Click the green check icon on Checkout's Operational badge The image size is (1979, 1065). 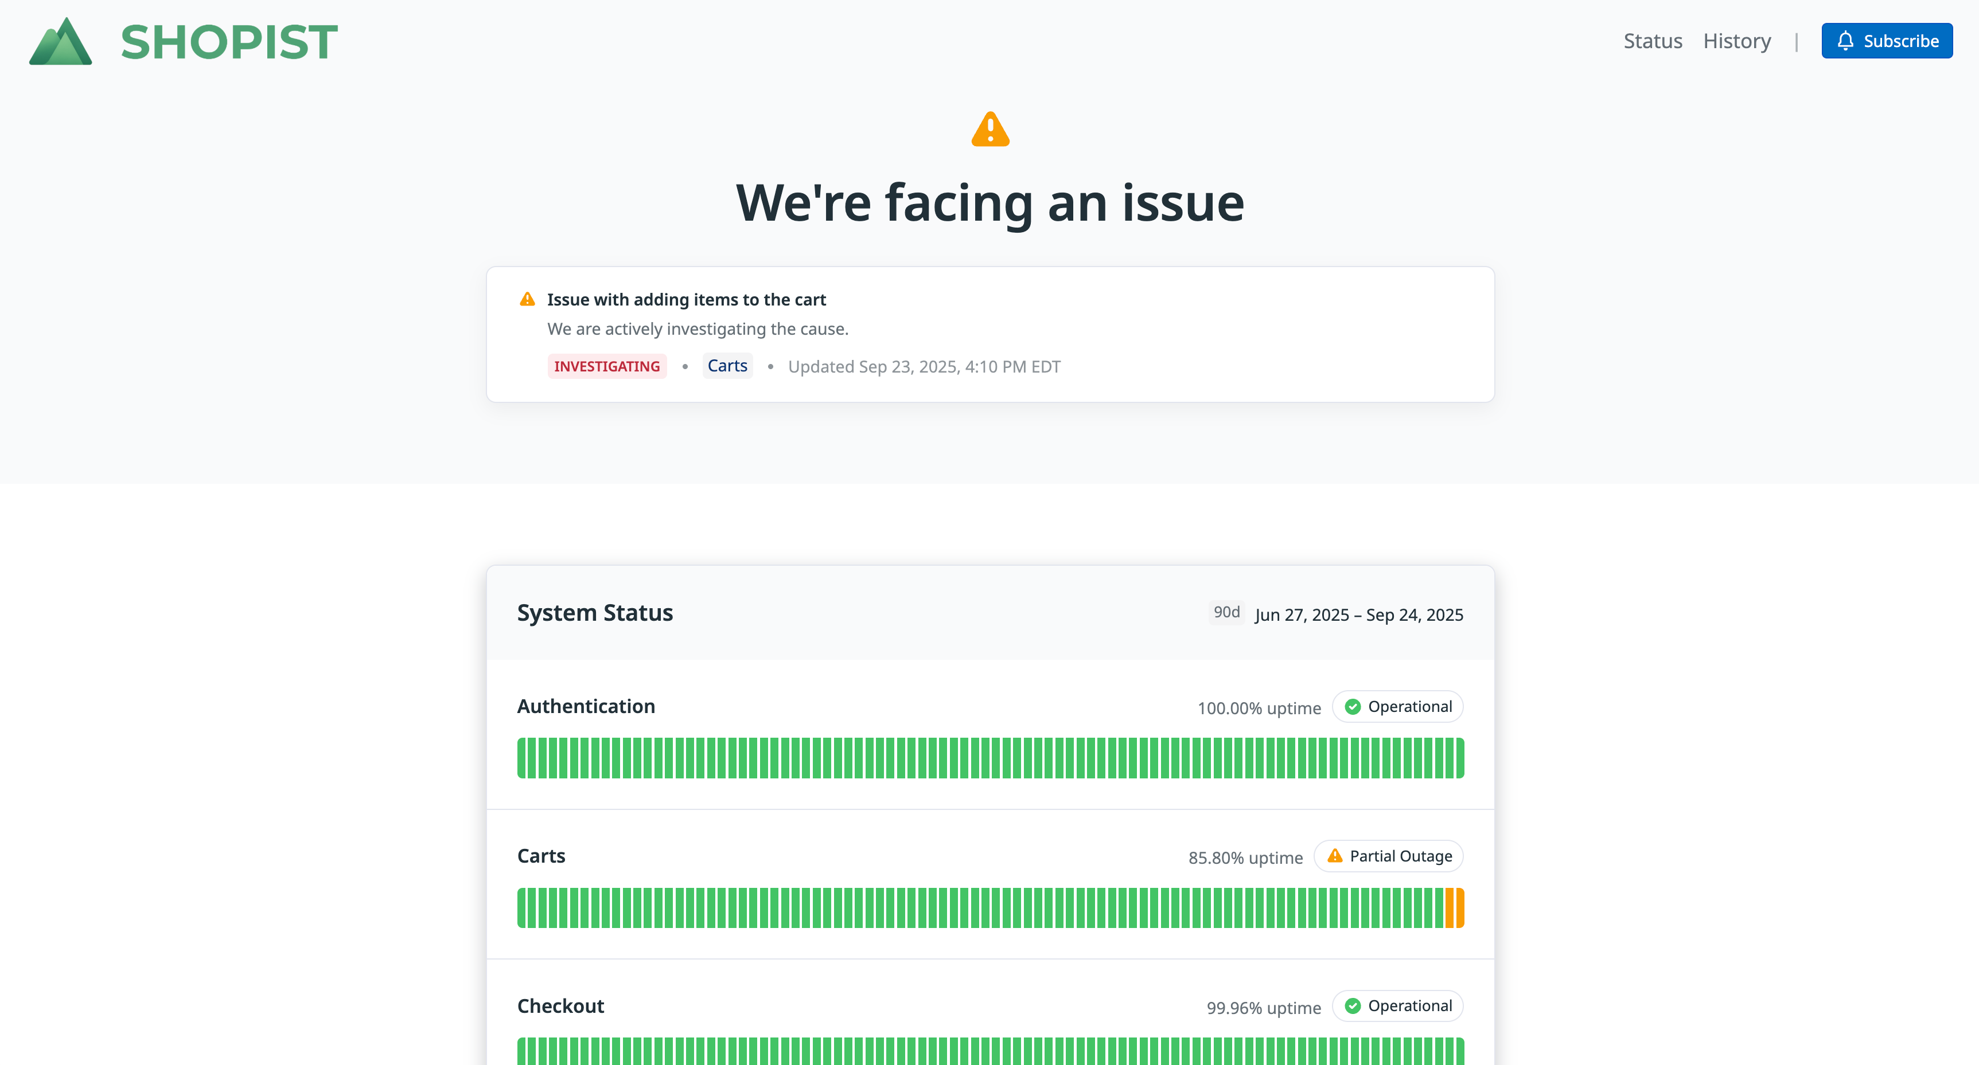[x=1354, y=1005]
